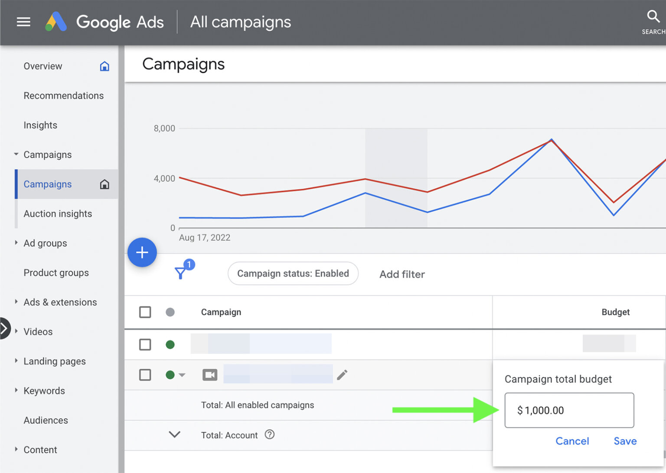Cancel the budget edit
The height and width of the screenshot is (473, 666).
572,441
